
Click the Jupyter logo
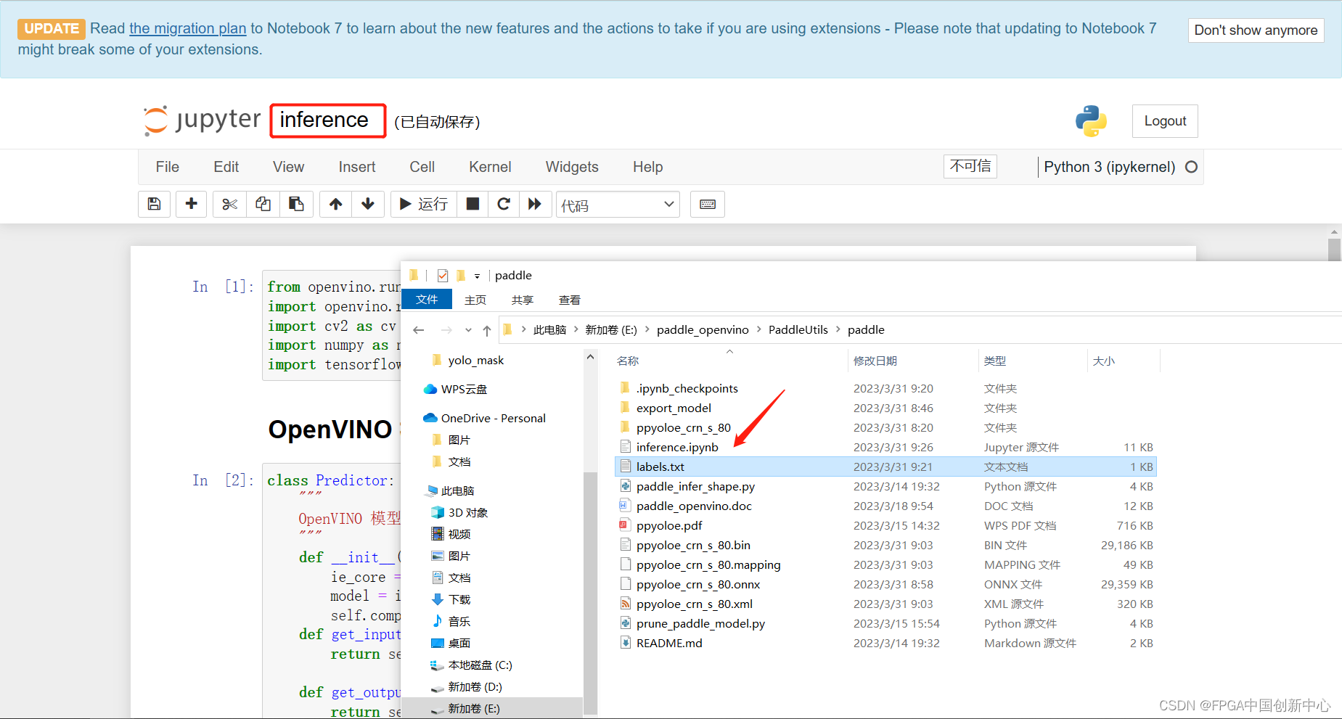point(202,120)
